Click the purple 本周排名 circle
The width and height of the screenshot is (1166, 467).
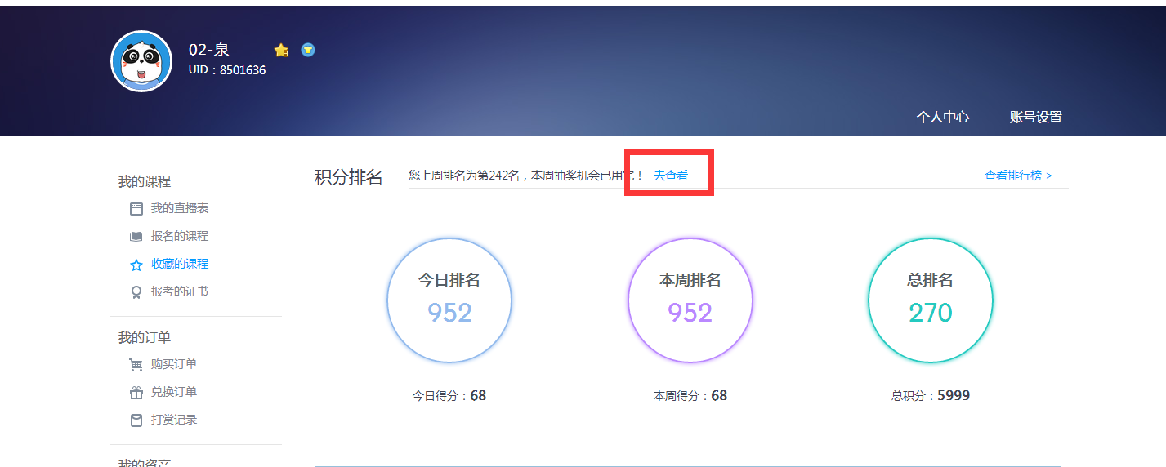point(690,300)
